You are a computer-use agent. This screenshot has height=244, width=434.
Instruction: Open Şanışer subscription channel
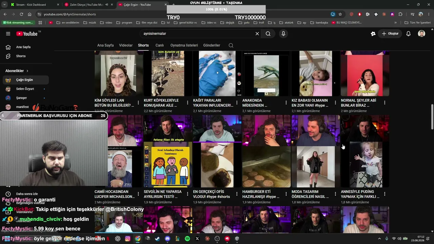tap(26, 98)
